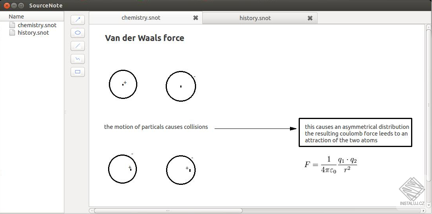Switch to the chemistry.snot tab
This screenshot has width=432, height=214.
(x=146, y=18)
